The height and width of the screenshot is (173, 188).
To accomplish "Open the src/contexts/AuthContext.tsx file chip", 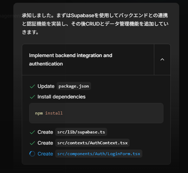I will pyautogui.click(x=92, y=143).
